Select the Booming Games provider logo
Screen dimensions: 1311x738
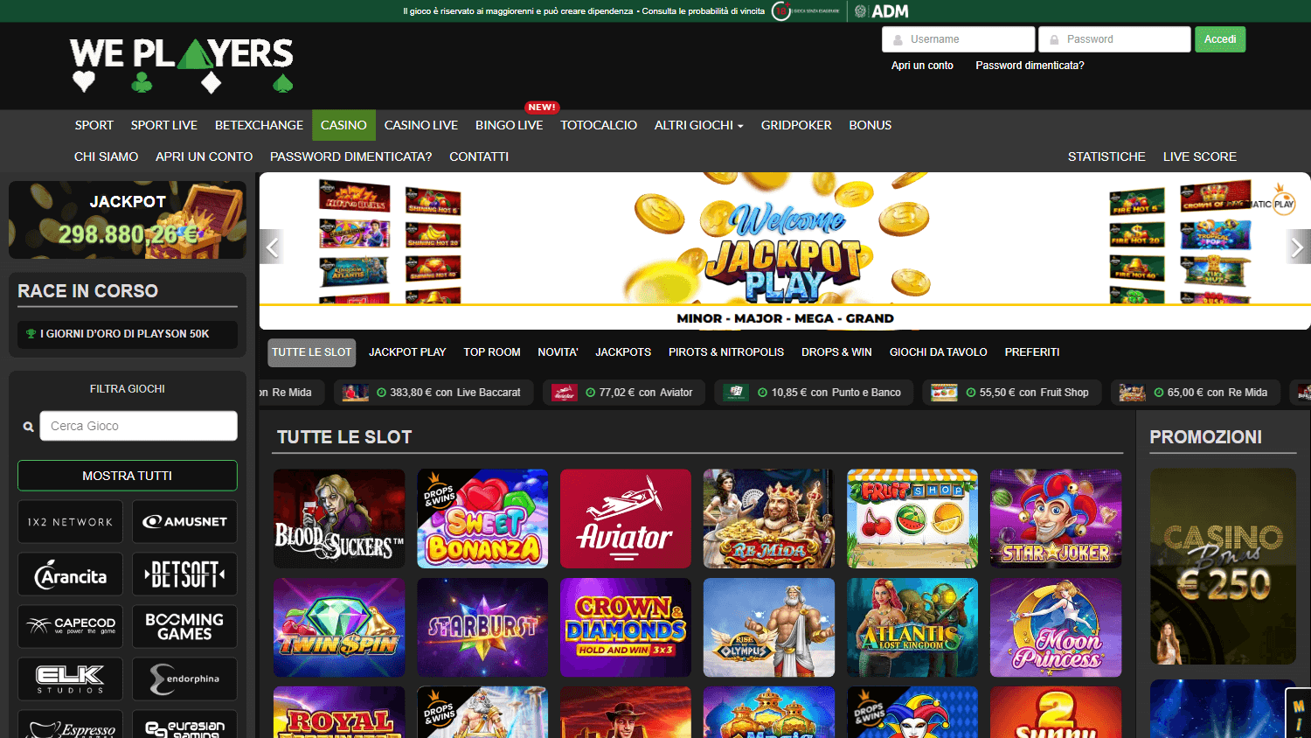184,627
